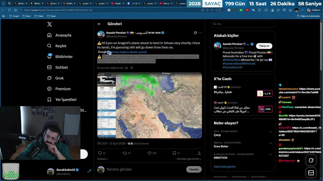Click @Aussie_Persian handle in post header

coord(117,36)
